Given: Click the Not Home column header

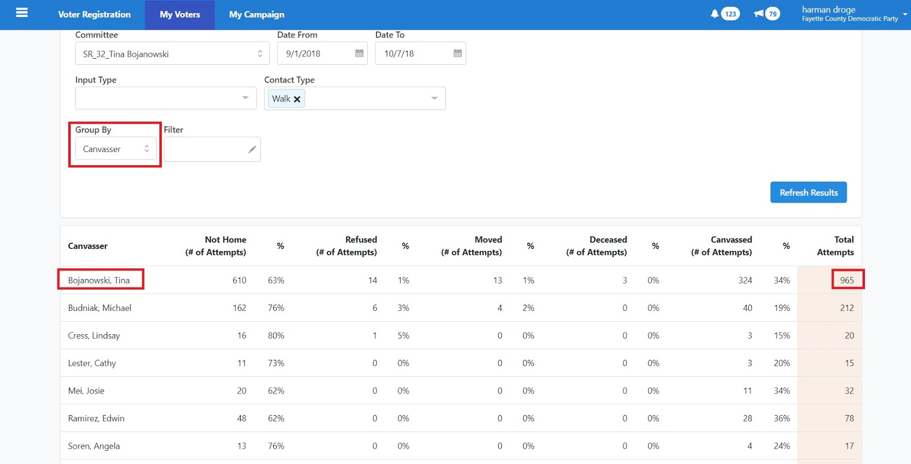Looking at the screenshot, I should [216, 246].
